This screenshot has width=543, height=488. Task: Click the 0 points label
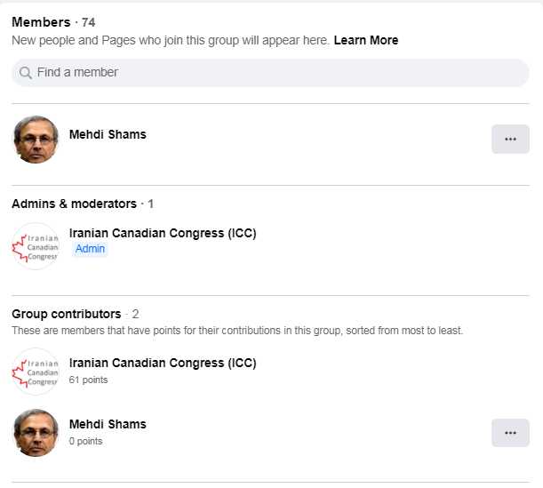coord(85,441)
